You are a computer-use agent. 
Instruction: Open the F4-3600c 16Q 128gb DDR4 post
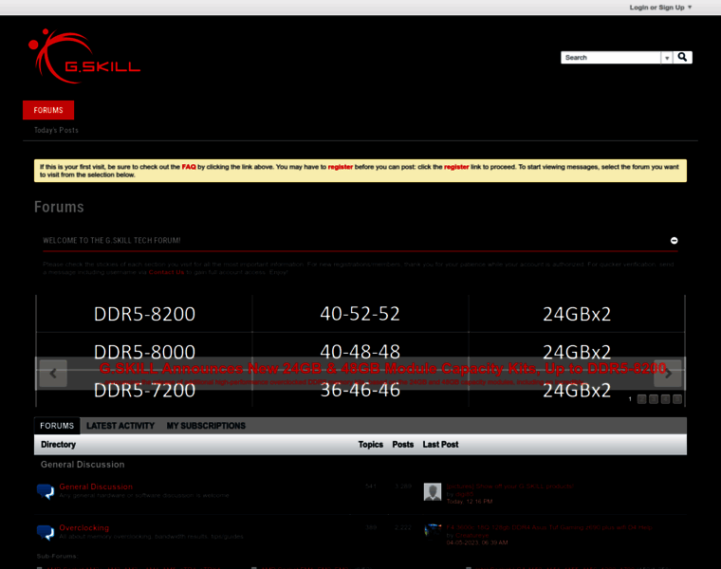point(549,527)
